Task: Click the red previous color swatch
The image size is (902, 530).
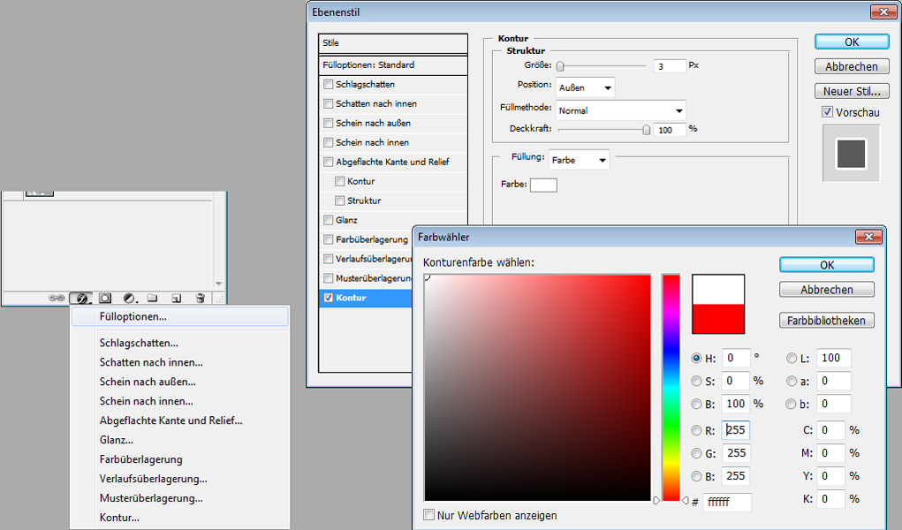Action: point(718,319)
